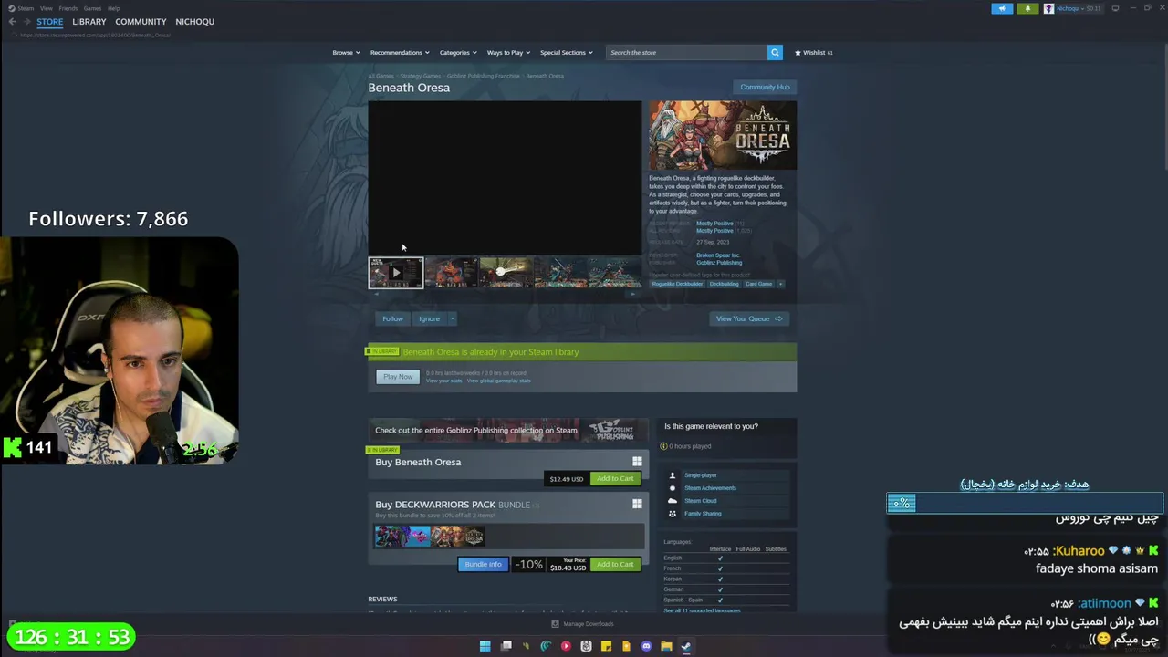
Task: Click the Follow button
Action: [392, 318]
